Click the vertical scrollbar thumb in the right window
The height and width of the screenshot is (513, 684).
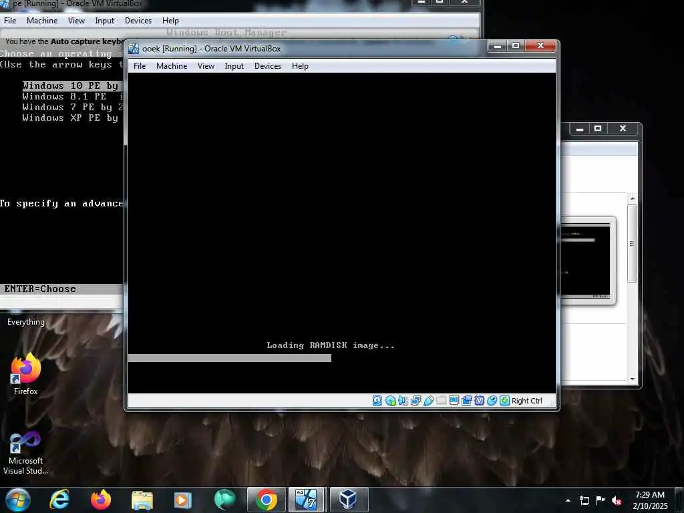coord(632,243)
